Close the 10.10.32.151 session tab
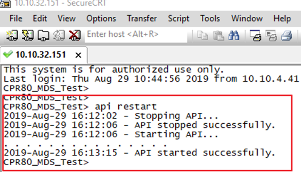The width and height of the screenshot is (301, 172). [78, 55]
